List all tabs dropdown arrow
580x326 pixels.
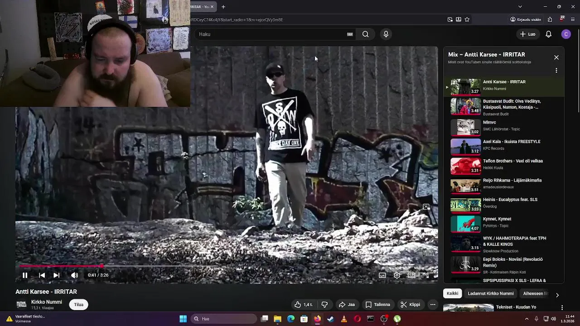pyautogui.click(x=520, y=7)
